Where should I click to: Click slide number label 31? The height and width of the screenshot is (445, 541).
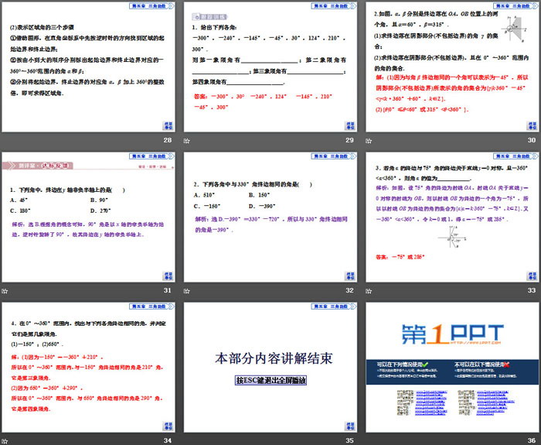[x=168, y=290]
